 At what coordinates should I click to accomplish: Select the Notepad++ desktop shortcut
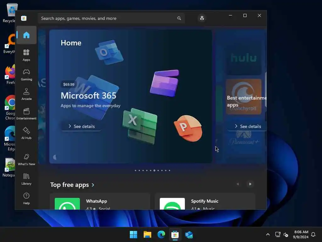9,167
